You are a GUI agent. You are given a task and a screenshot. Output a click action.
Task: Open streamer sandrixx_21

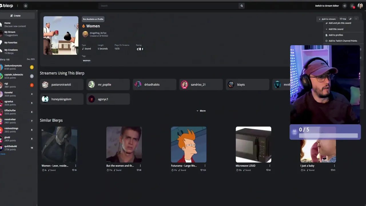[201, 85]
